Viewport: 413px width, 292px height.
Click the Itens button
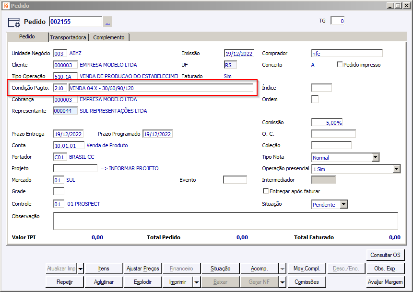coord(104,269)
